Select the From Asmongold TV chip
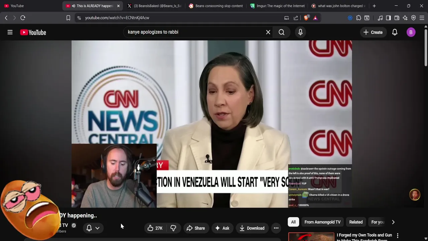 tap(322, 222)
